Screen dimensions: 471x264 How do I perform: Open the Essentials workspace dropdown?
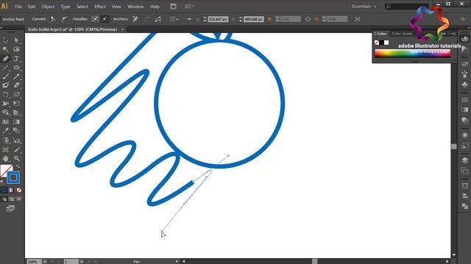tap(364, 7)
